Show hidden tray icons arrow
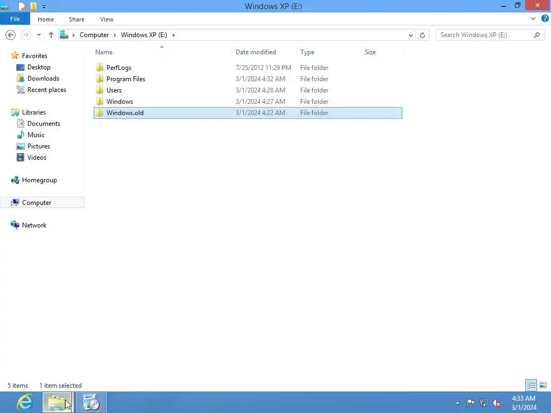 tap(457, 403)
